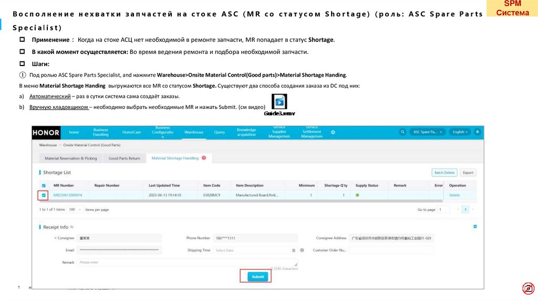Open the Warehouse menu
The height and width of the screenshot is (301, 538).
coord(194,132)
